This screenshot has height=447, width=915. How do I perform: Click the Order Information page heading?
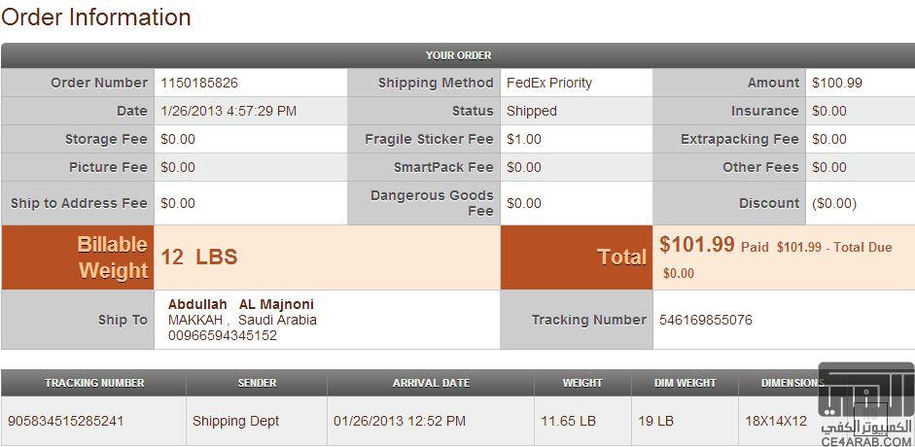(x=96, y=17)
